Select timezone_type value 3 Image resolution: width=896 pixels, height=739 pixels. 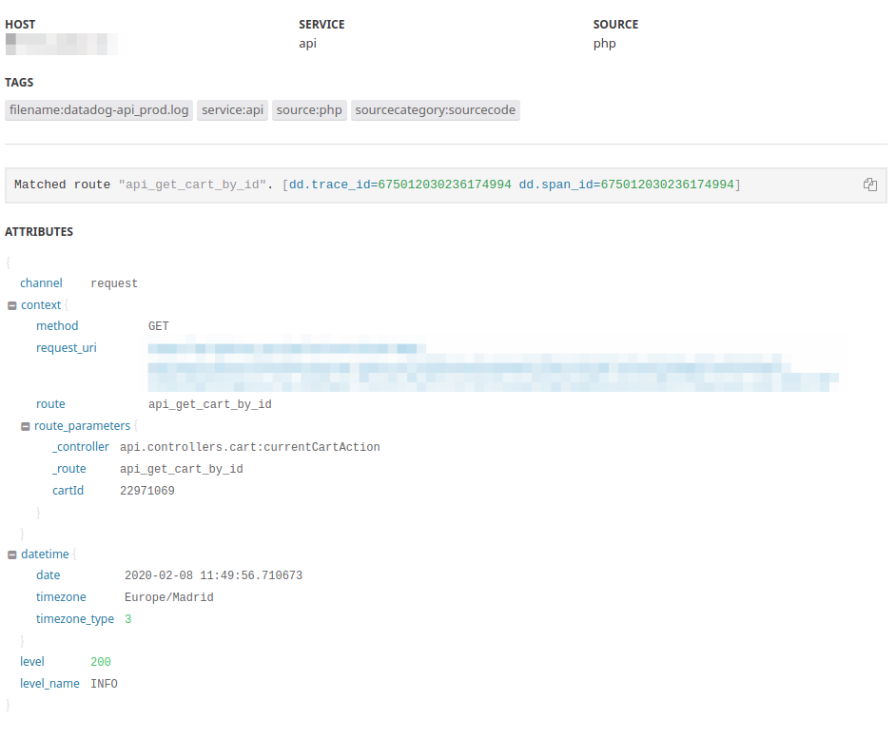click(128, 619)
